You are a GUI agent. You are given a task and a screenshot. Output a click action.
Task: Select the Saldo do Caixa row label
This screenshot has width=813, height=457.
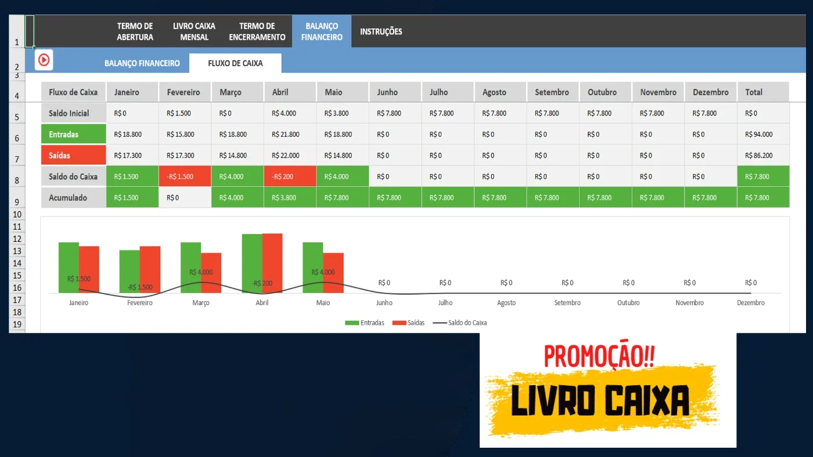click(73, 176)
